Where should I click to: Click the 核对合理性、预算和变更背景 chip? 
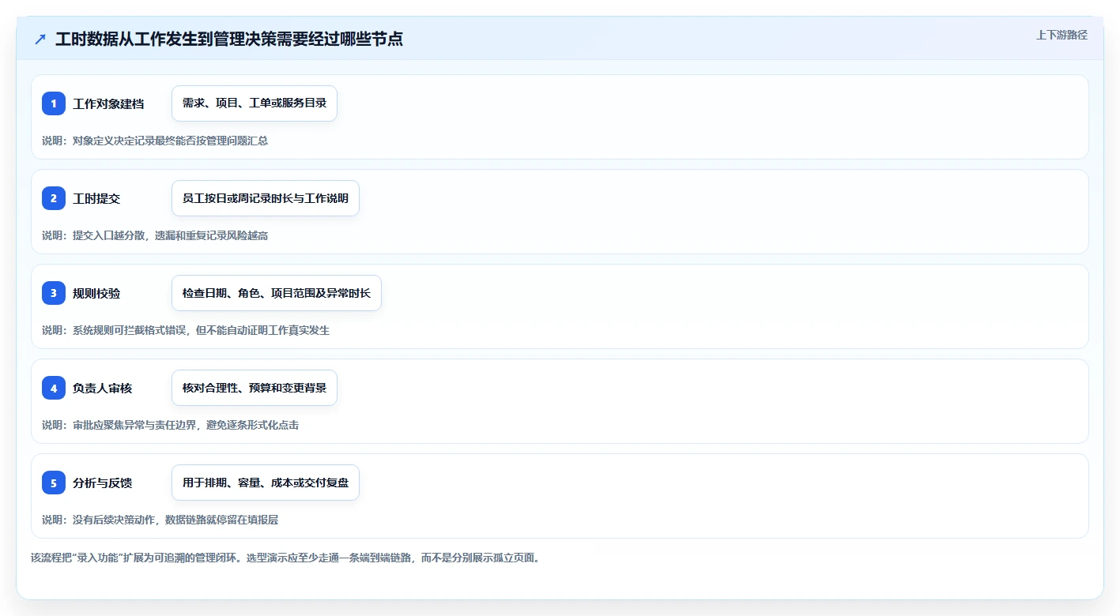tap(255, 388)
